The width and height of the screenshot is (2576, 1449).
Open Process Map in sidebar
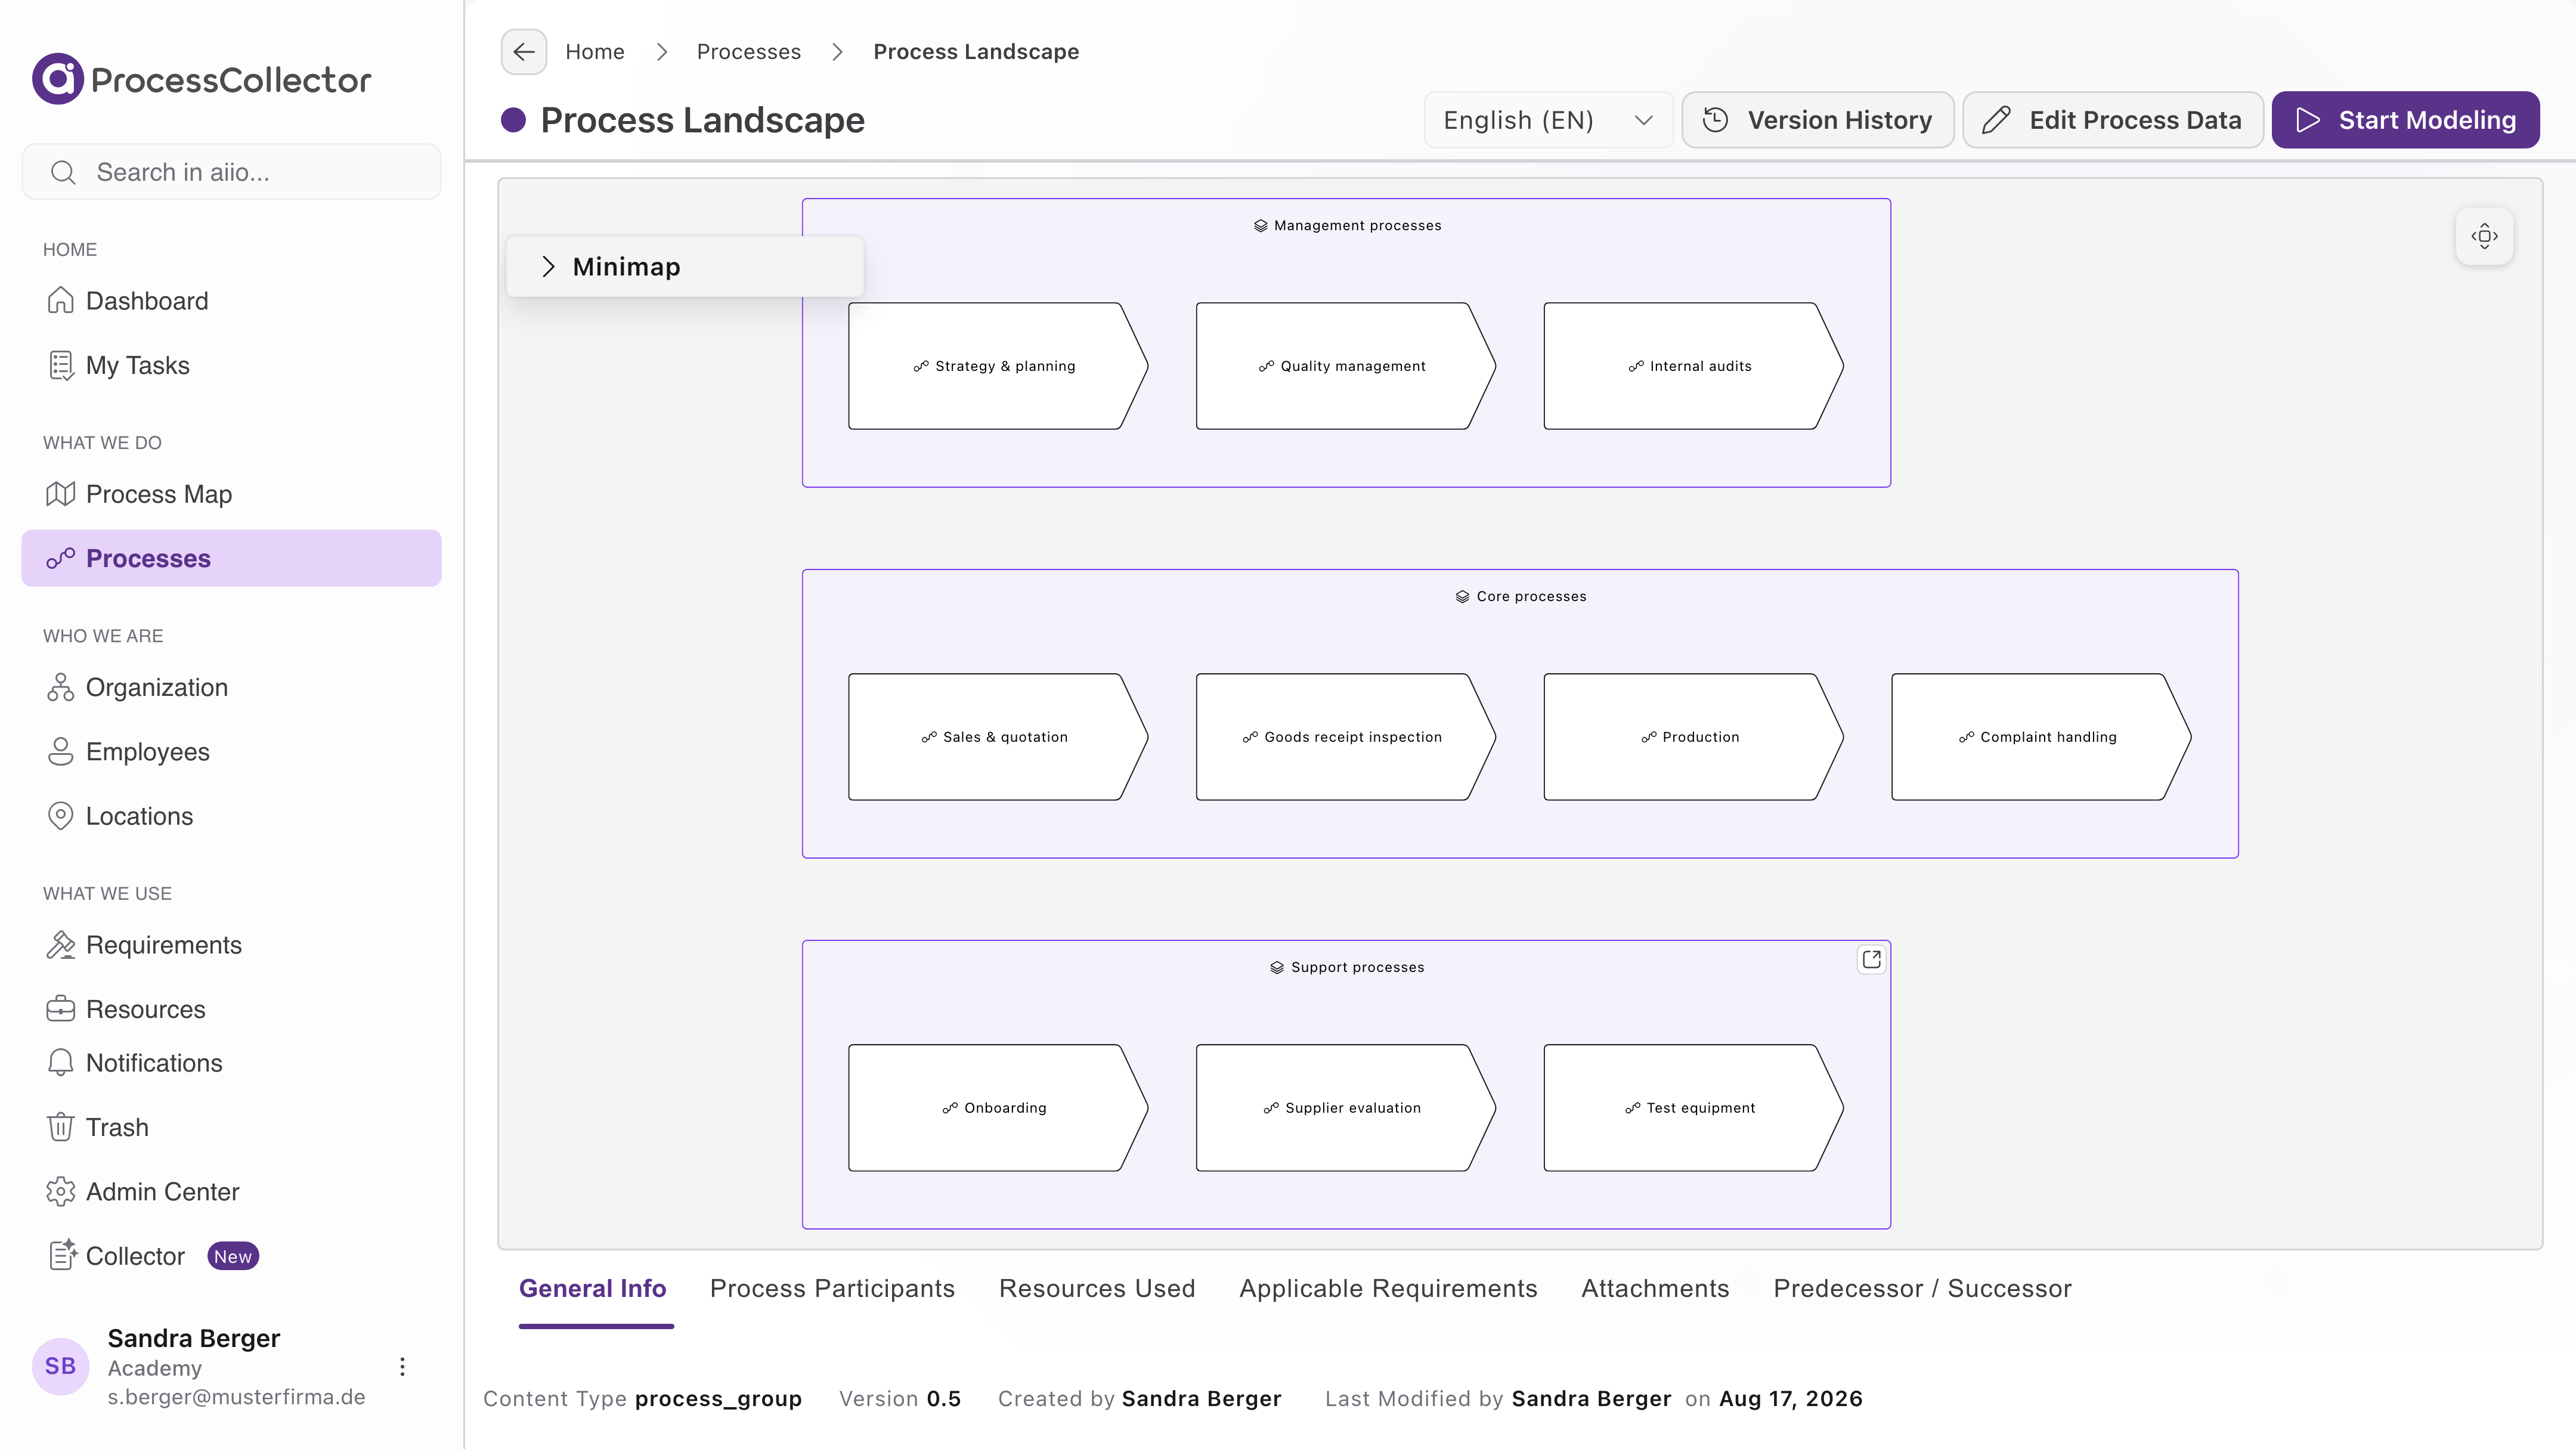(x=231, y=494)
